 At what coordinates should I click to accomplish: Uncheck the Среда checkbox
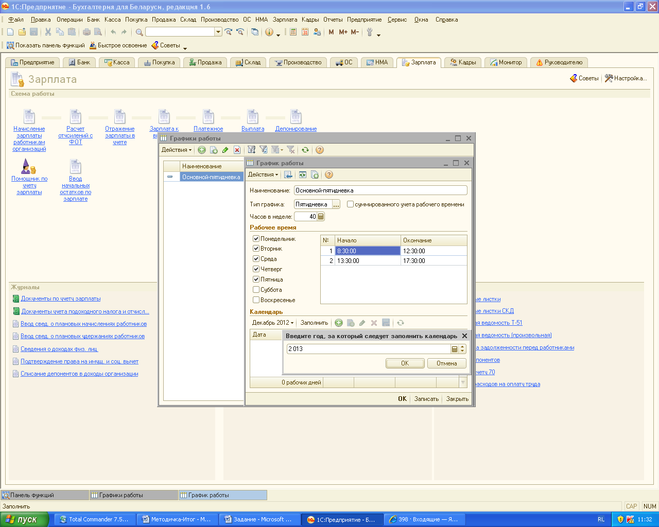point(256,259)
